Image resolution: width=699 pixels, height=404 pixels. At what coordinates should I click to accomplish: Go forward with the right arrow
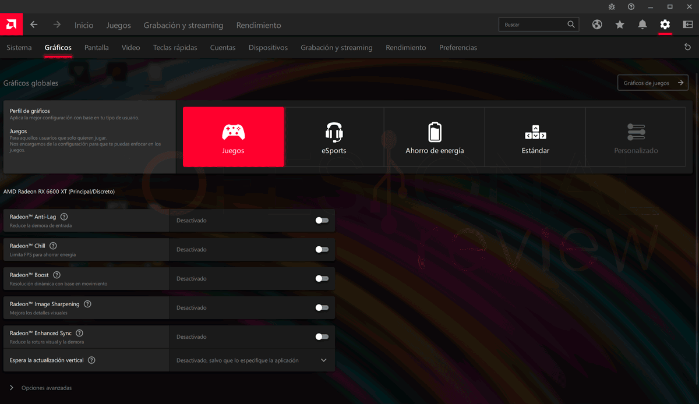[x=57, y=24]
